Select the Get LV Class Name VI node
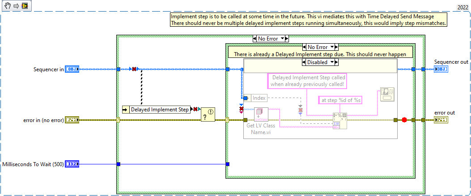The width and height of the screenshot is (471, 196). 261,115
